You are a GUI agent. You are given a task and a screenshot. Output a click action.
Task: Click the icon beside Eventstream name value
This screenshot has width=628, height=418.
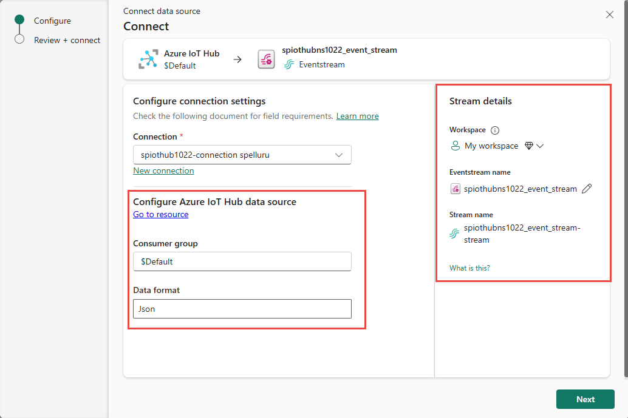[456, 189]
